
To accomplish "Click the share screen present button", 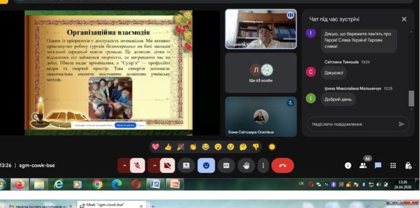I will (186, 166).
